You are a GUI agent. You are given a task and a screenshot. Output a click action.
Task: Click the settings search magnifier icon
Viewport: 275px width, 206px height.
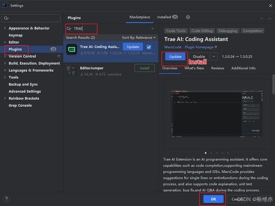point(6,18)
